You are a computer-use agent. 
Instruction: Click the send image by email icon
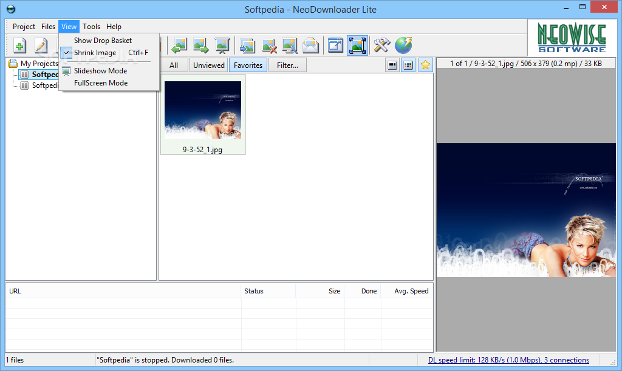coord(310,45)
